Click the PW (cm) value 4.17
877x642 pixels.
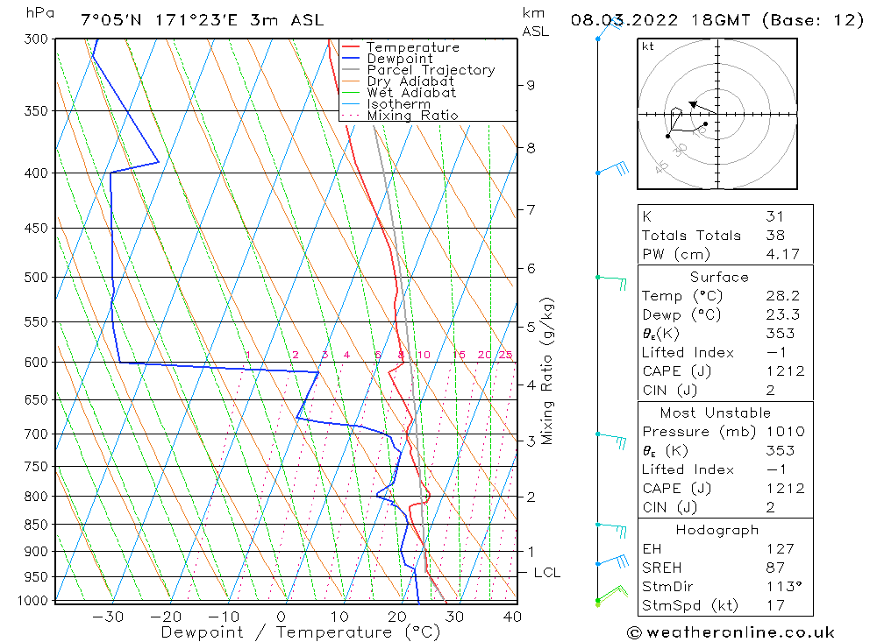(x=783, y=254)
